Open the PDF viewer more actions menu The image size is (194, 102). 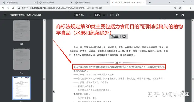click(x=189, y=15)
